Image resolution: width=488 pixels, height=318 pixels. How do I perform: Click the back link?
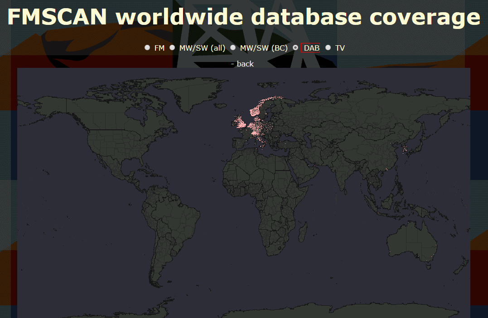click(245, 64)
